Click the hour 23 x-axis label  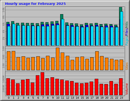coord(121,98)
